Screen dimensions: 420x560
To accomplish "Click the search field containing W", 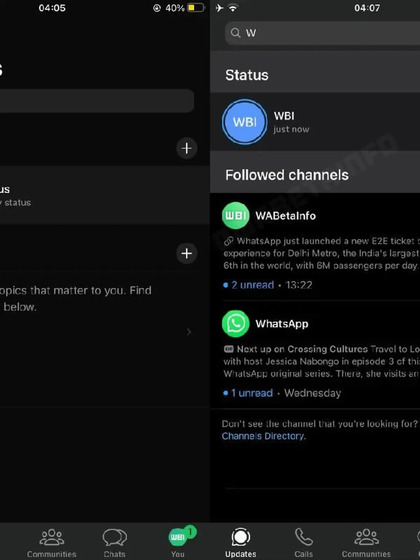I will coord(322,33).
